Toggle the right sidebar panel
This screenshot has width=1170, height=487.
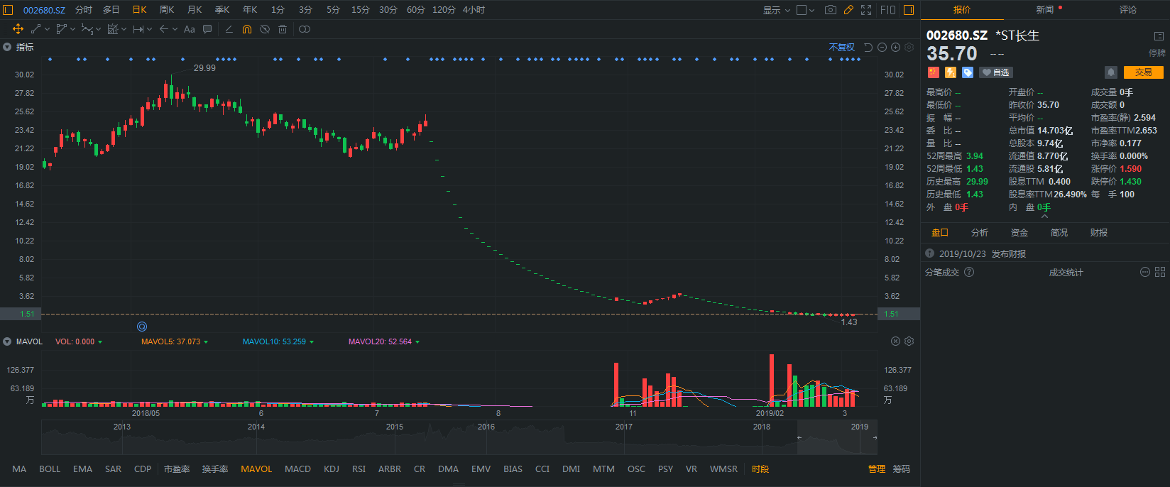click(x=909, y=10)
